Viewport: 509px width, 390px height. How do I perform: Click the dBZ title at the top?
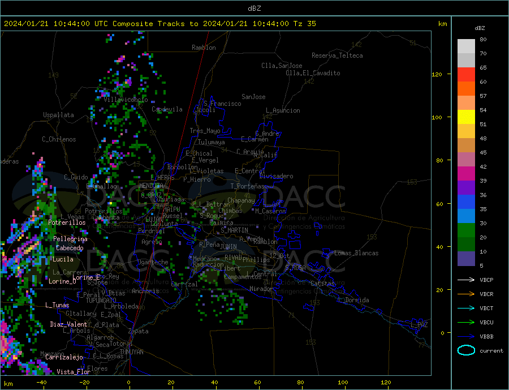254,8
